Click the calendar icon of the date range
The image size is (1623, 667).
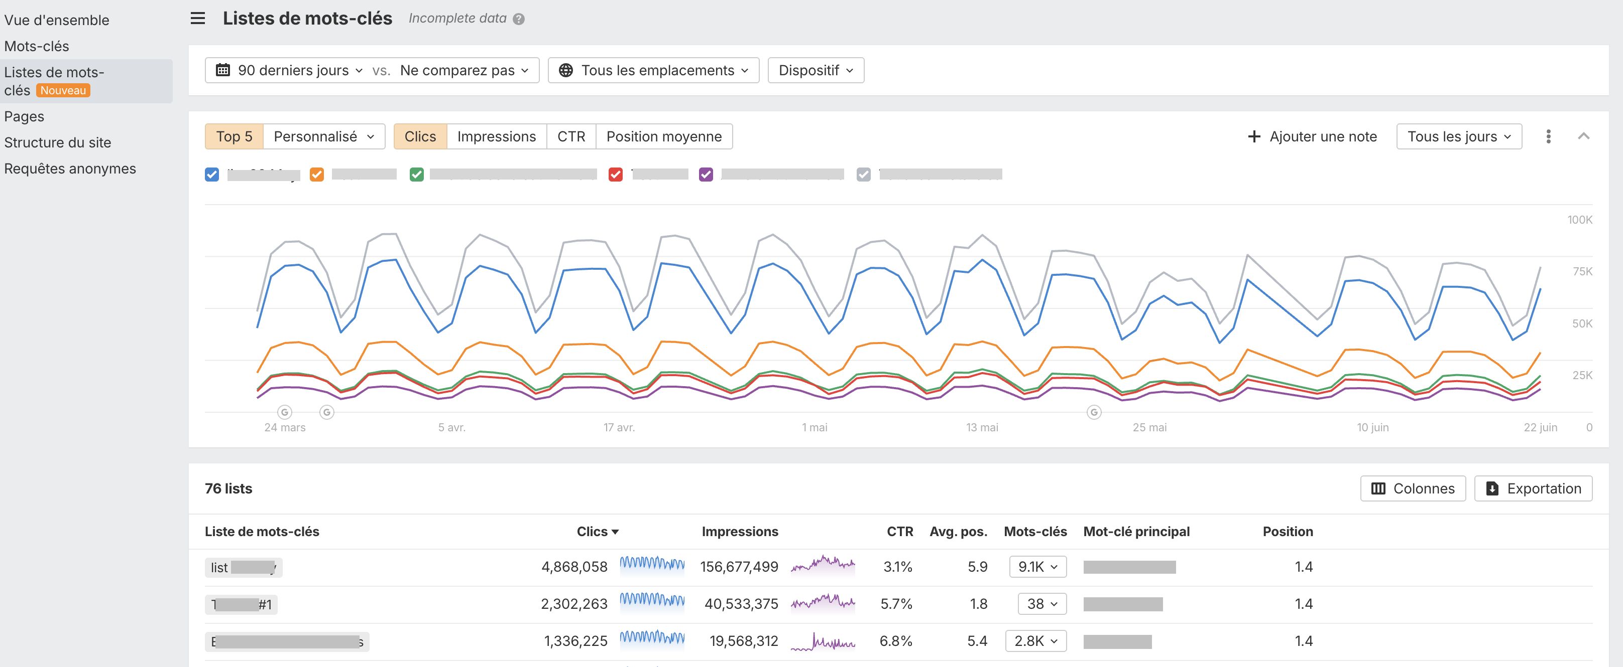[223, 70]
